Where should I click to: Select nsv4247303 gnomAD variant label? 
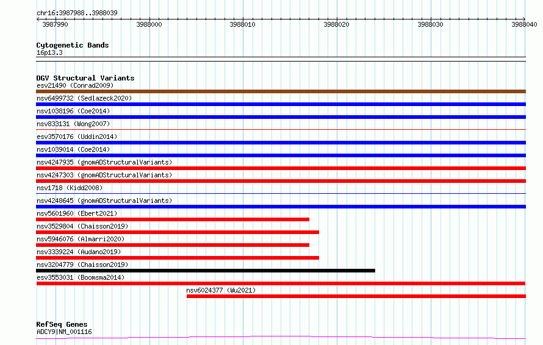104,175
